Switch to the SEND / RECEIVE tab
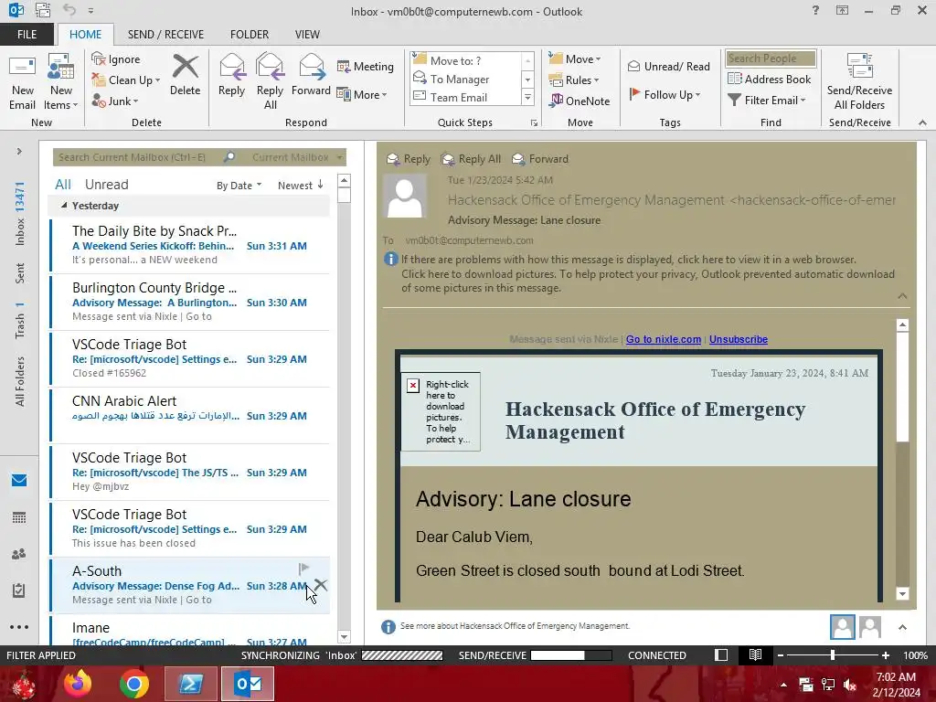 click(165, 35)
